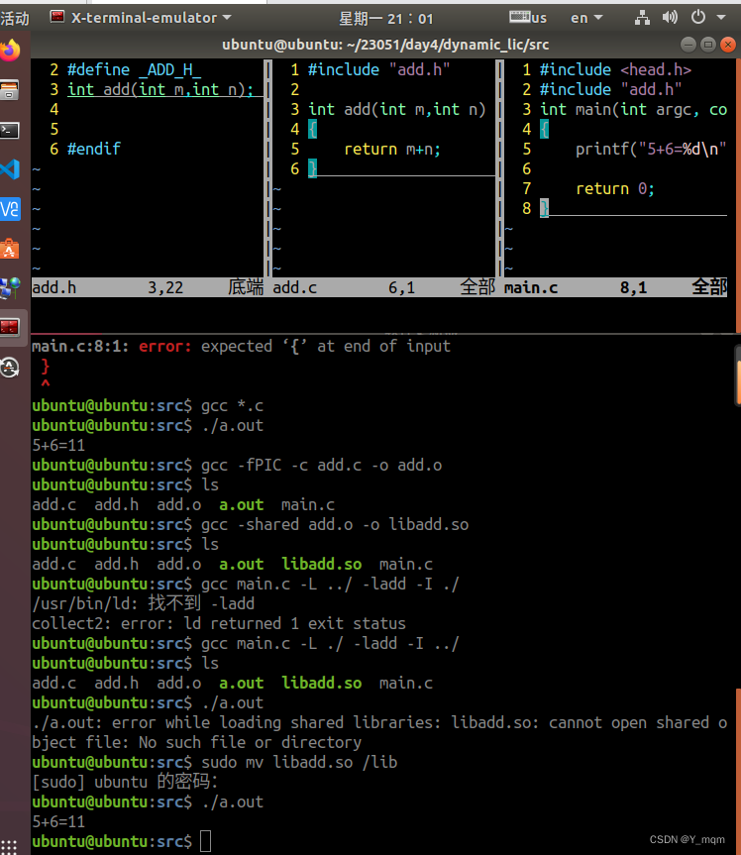Click 'int add(int m,int n);' in add.h
Image resolution: width=741 pixels, height=855 pixels.
[160, 89]
